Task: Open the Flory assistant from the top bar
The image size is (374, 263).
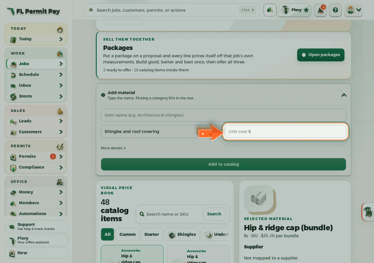Action: click(x=295, y=10)
